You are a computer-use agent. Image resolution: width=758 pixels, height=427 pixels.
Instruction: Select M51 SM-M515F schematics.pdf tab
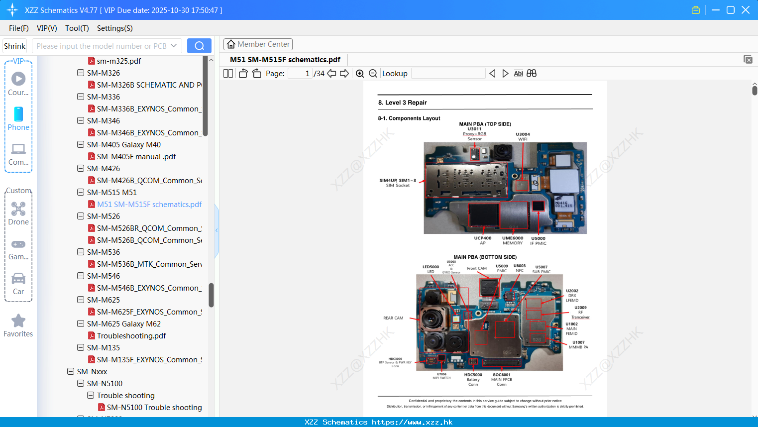(x=285, y=60)
